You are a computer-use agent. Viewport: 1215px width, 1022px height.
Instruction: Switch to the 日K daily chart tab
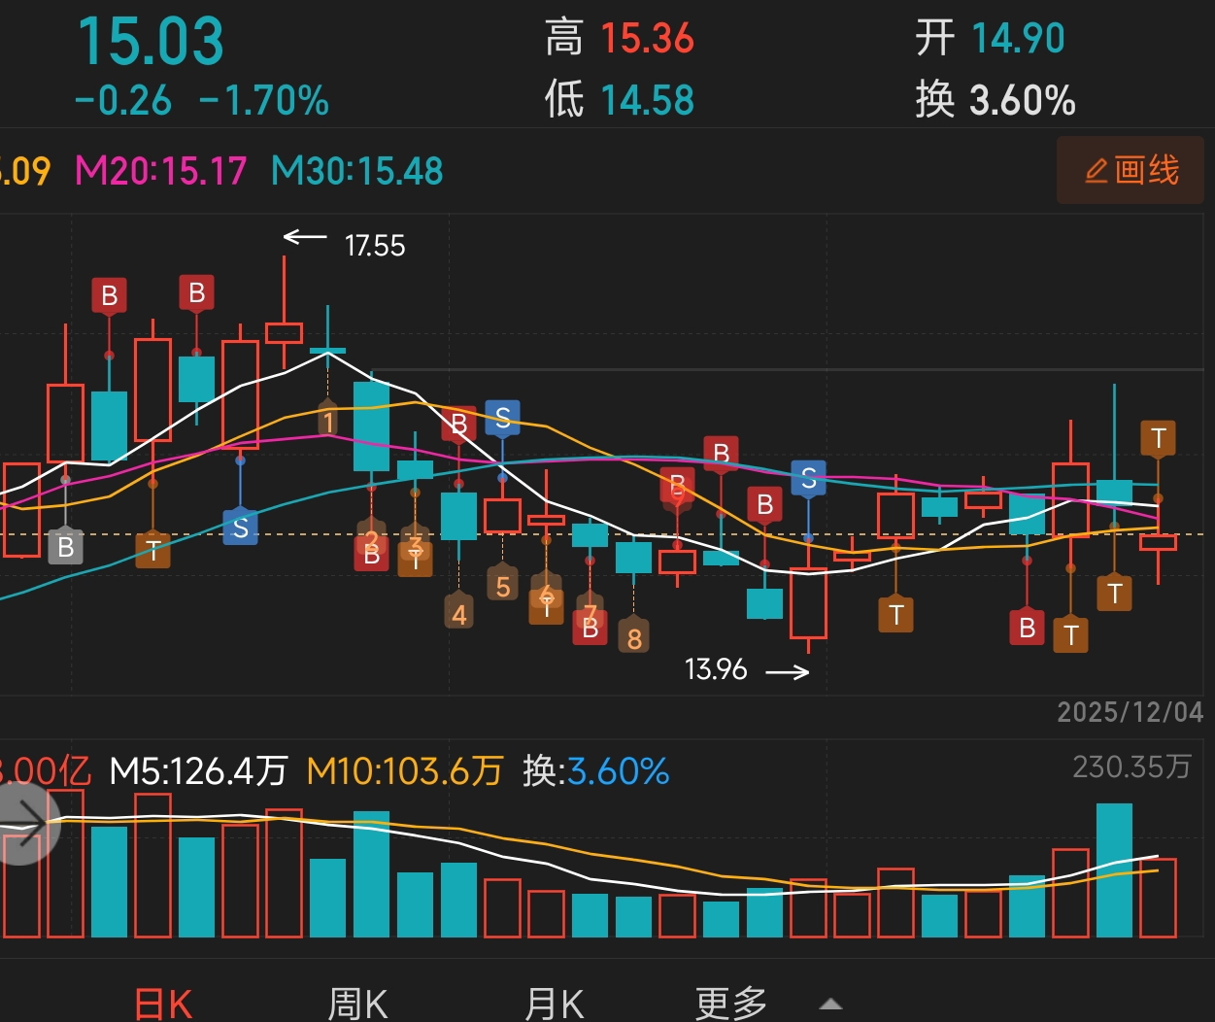(163, 1004)
